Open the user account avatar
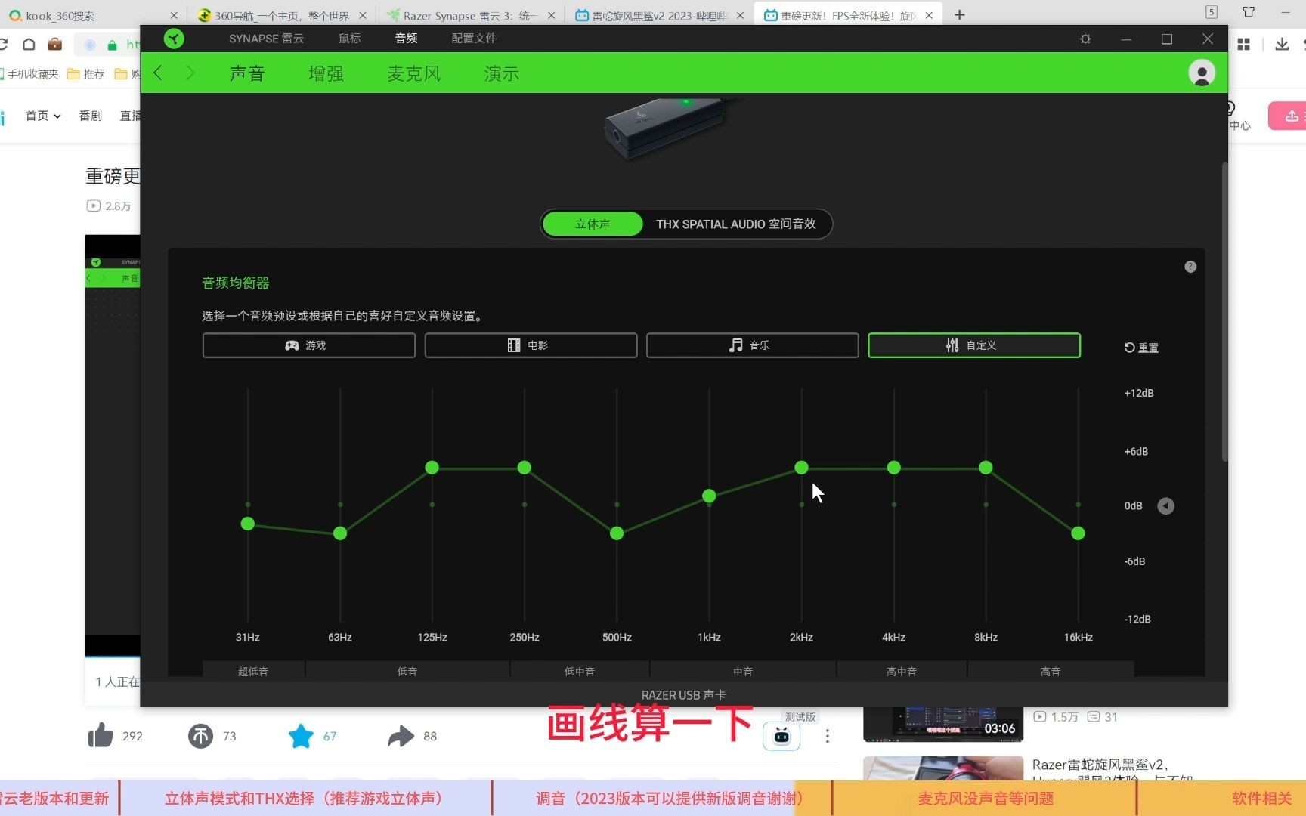The height and width of the screenshot is (816, 1306). pos(1202,73)
